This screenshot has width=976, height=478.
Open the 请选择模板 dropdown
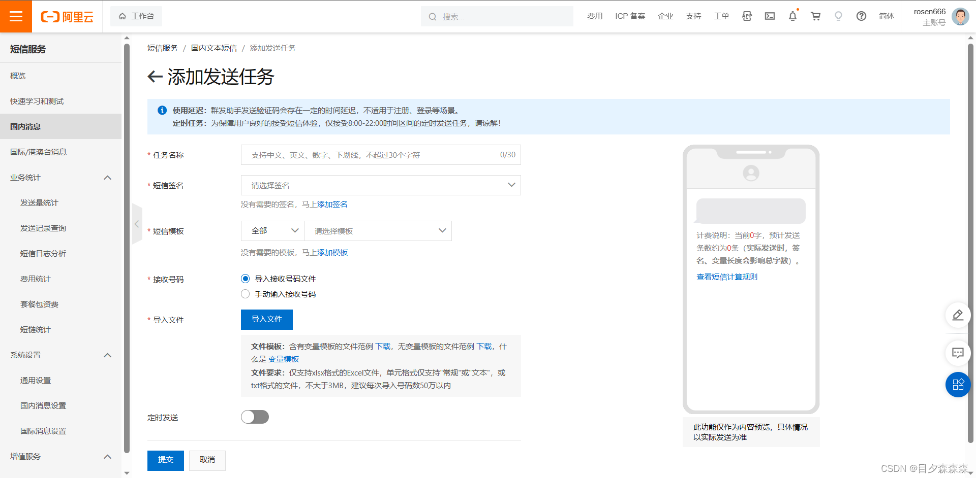tap(378, 231)
